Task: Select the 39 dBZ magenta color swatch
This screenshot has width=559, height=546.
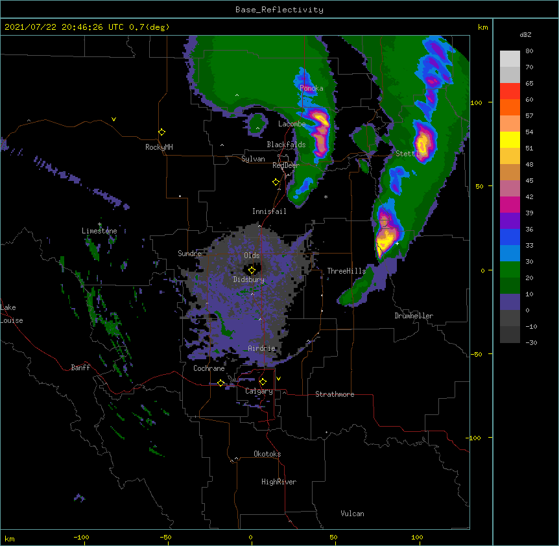Action: click(510, 204)
